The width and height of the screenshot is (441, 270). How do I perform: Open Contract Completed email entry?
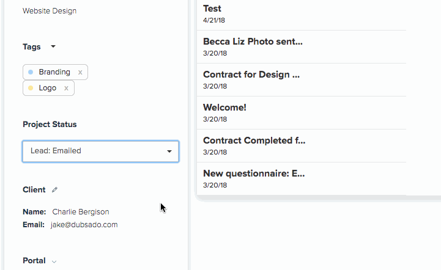click(302, 145)
